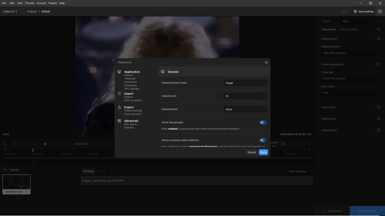Screen dimensions: 385x216
Task: Open the DPX conversion preferences page
Action: pyautogui.click(x=133, y=100)
